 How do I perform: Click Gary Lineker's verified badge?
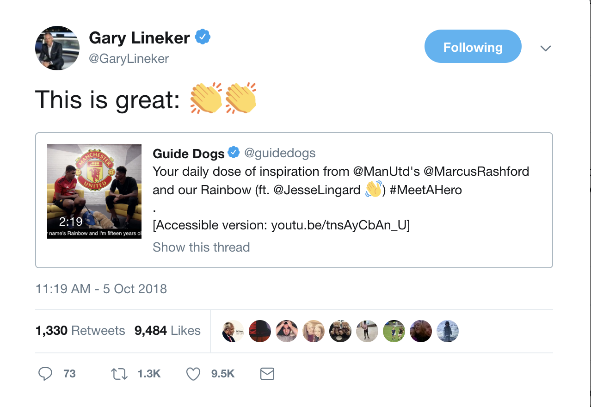click(203, 37)
